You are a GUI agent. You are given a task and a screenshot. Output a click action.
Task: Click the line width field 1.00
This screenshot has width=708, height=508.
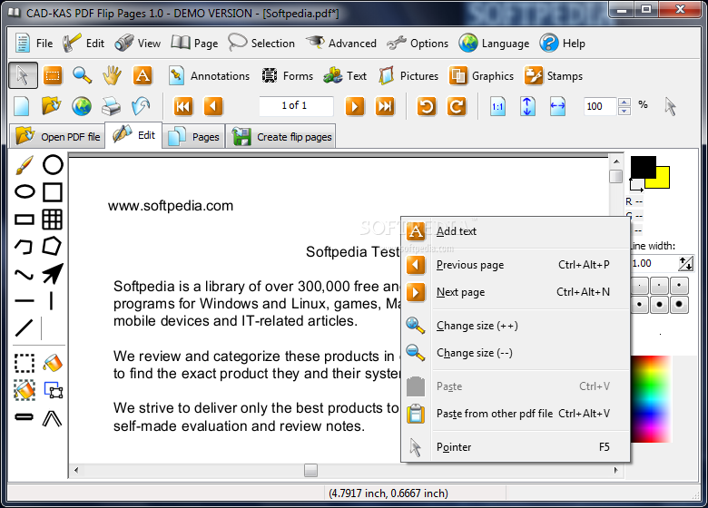pyautogui.click(x=654, y=263)
